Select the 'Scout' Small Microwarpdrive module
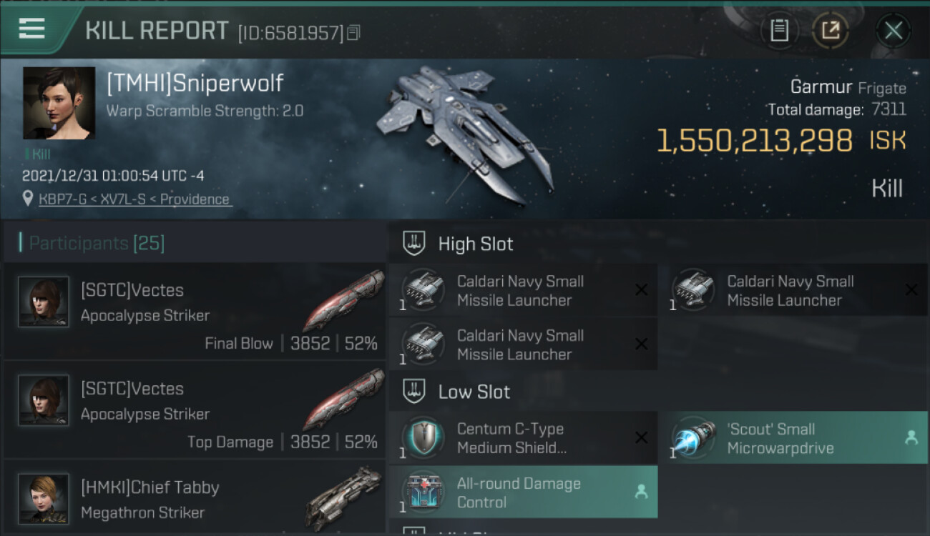The width and height of the screenshot is (930, 536). tap(793, 438)
